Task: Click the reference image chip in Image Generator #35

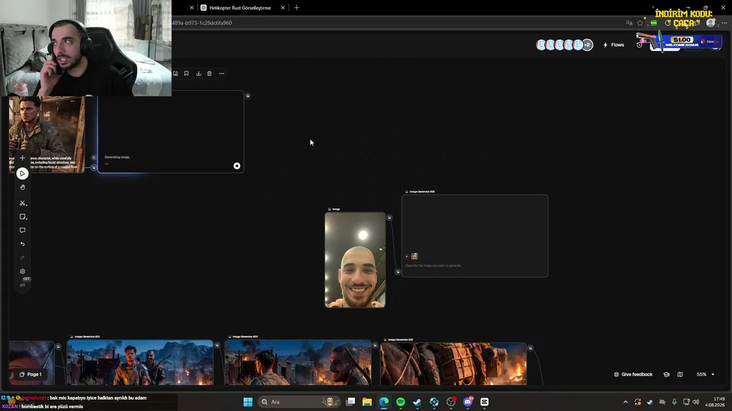Action: (415, 256)
